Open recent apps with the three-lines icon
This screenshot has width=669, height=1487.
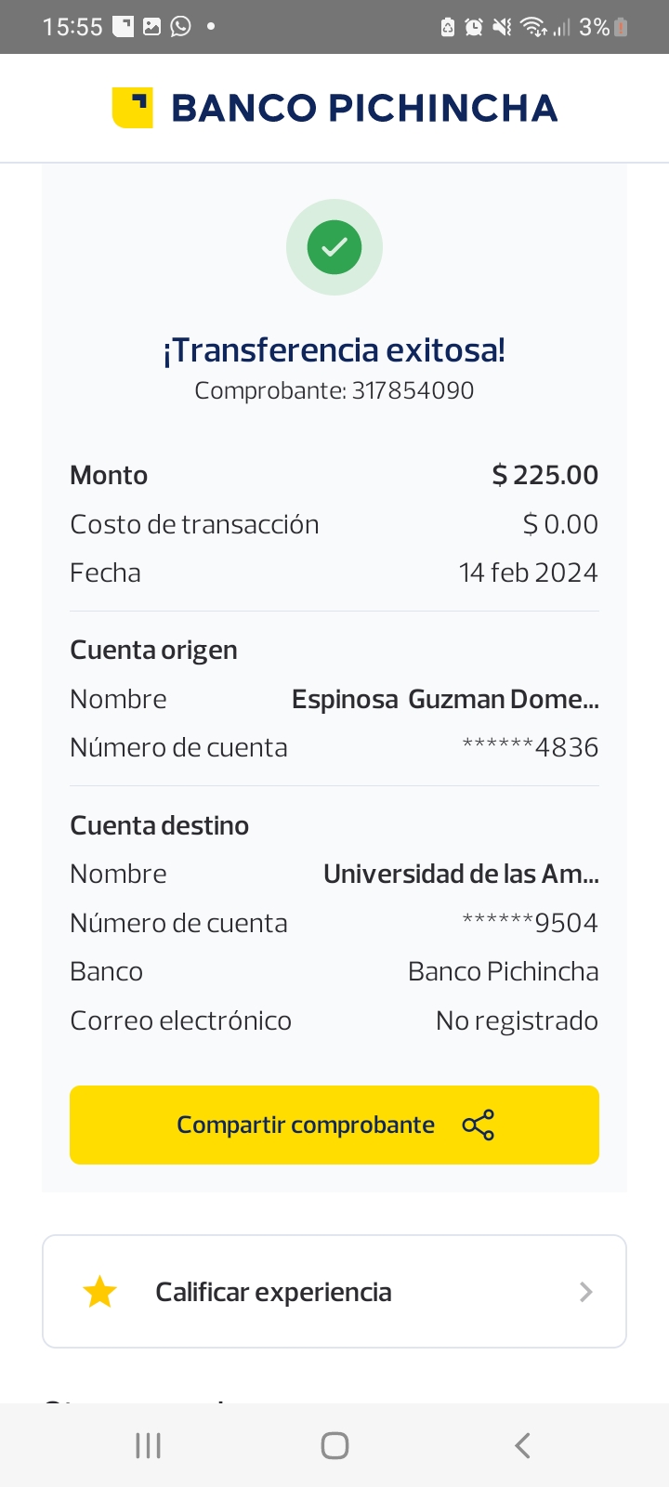(x=149, y=1445)
